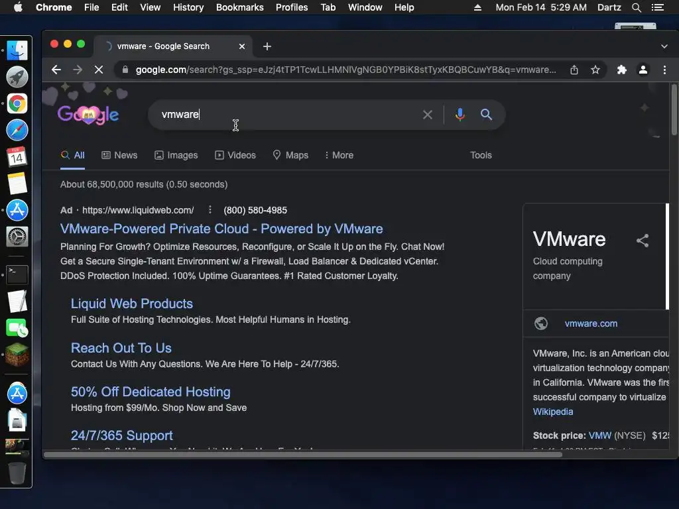This screenshot has height=509, width=679.
Task: Click the horizontal page scrollbar
Action: (x=302, y=455)
